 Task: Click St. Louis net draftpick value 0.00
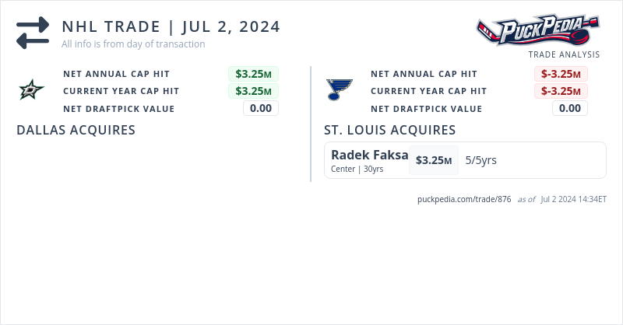[569, 108]
